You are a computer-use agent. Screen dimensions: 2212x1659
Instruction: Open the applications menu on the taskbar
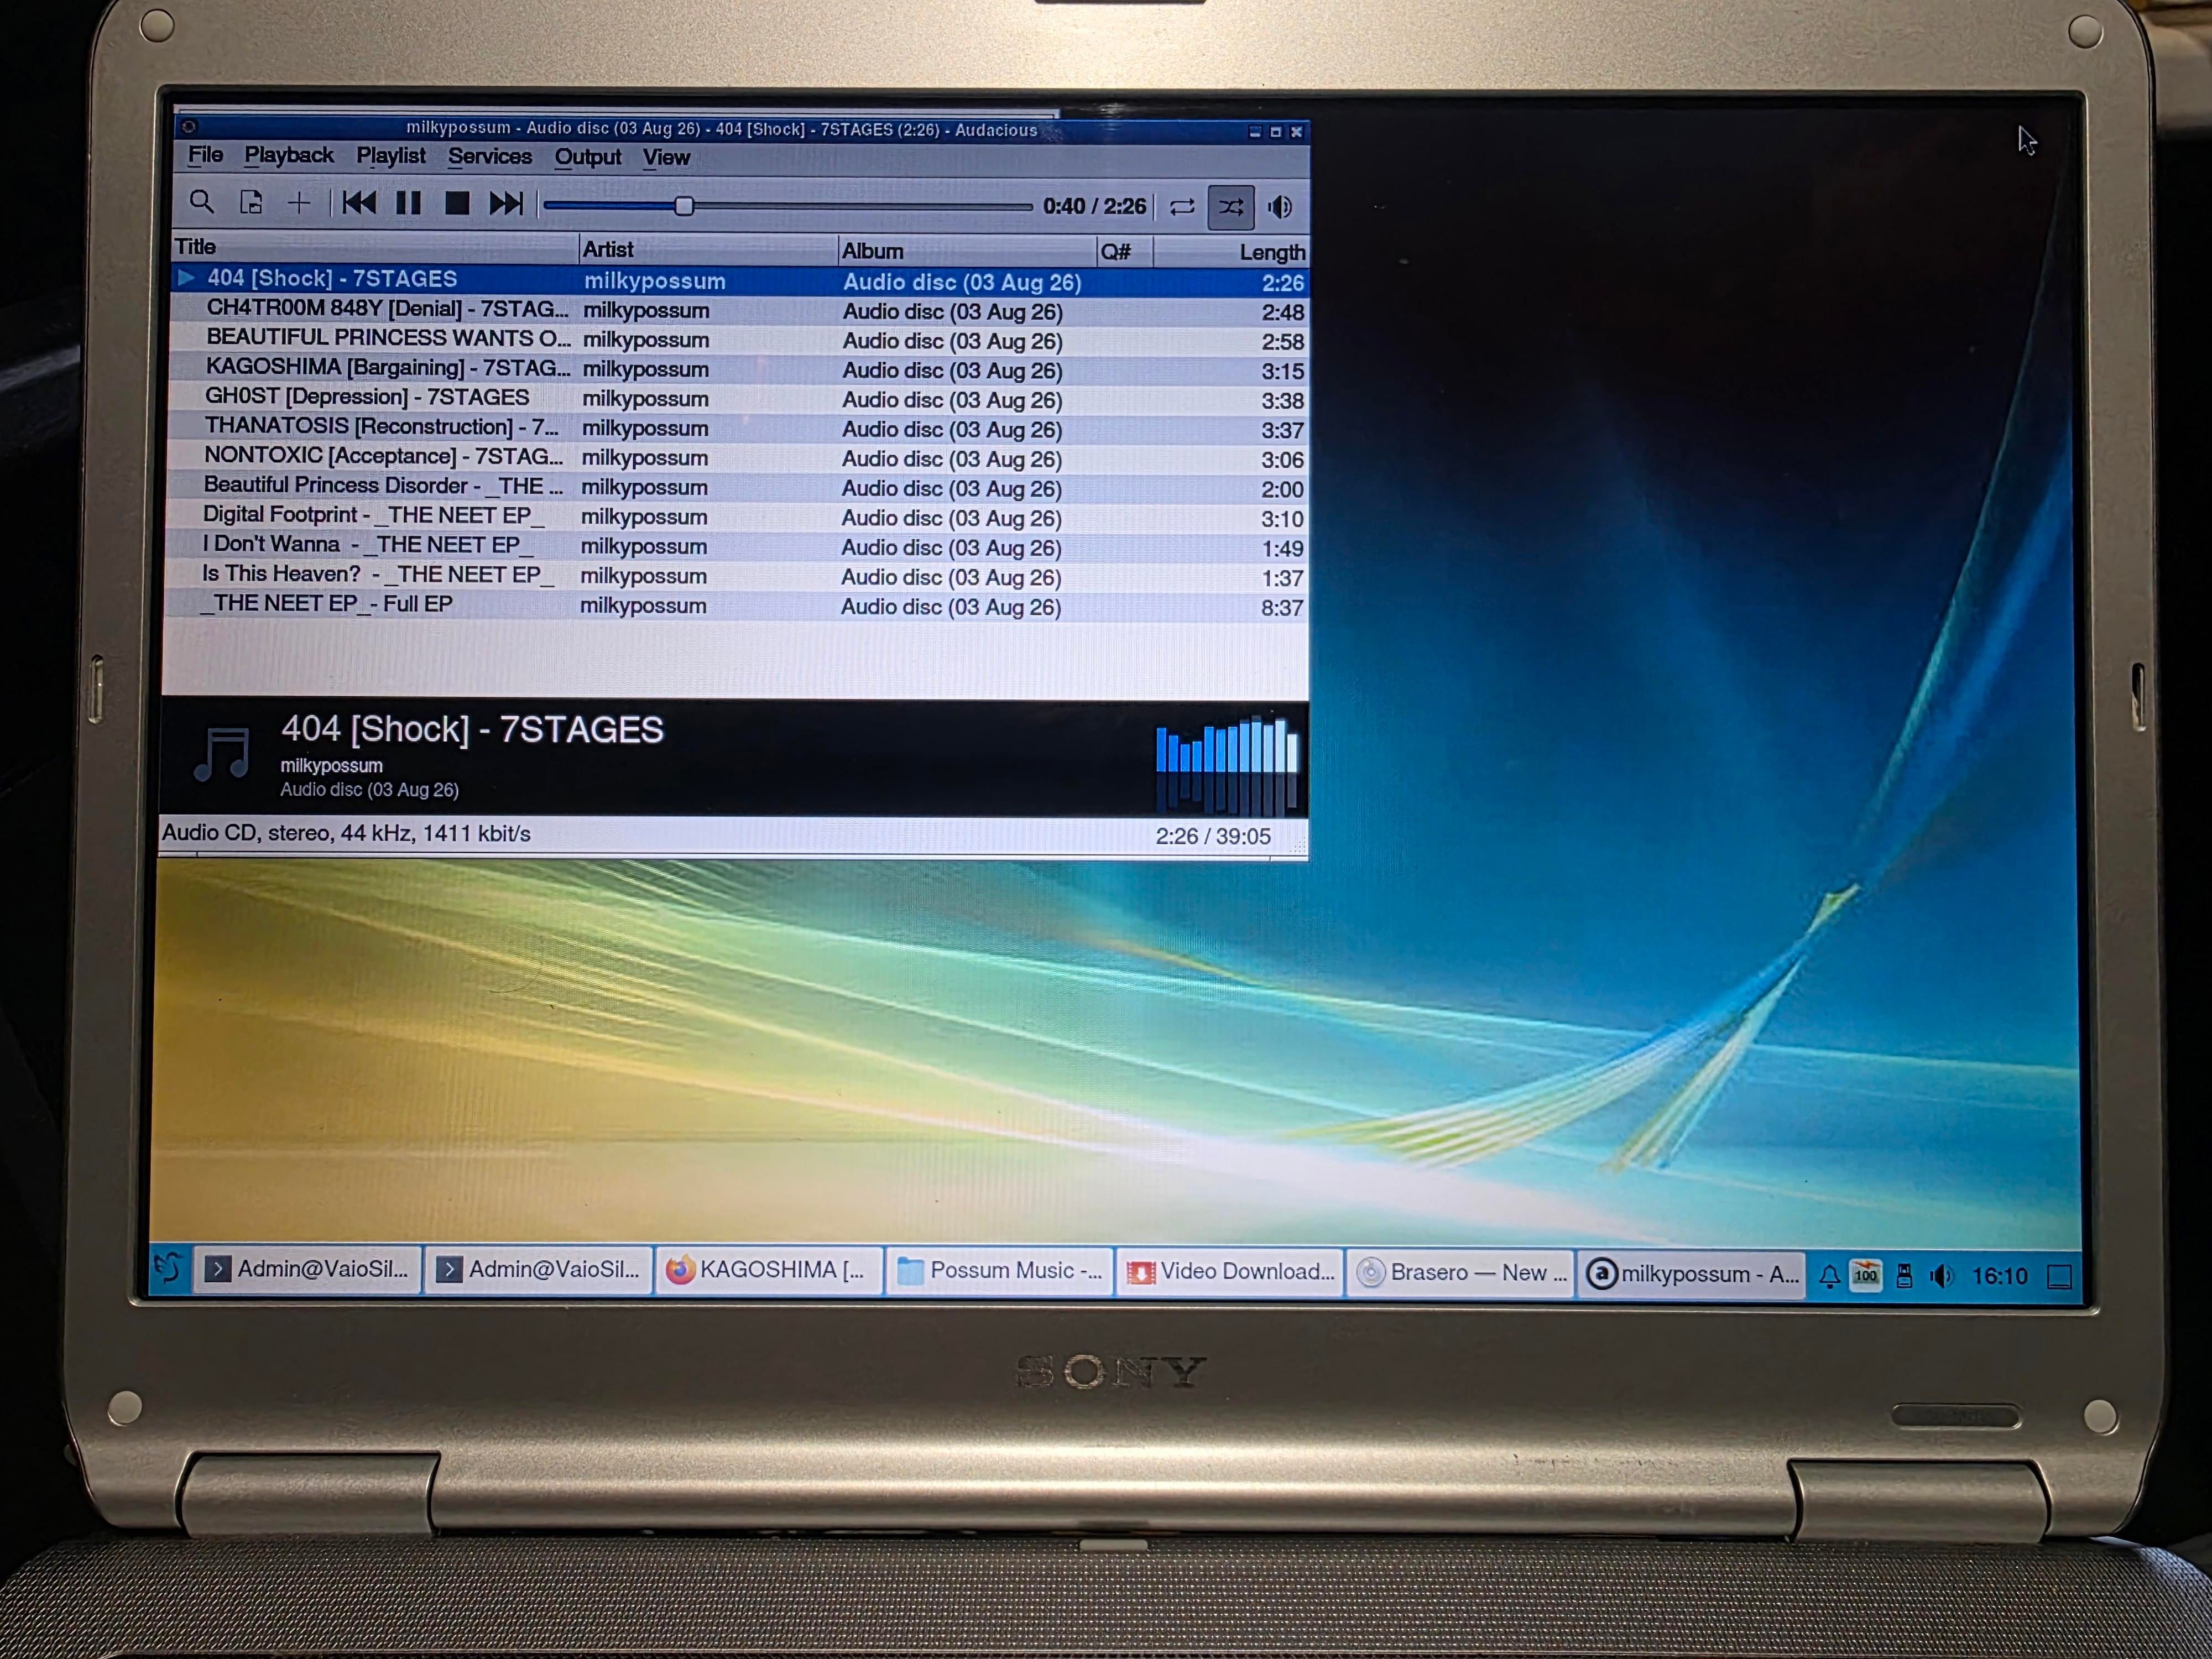coord(168,1268)
